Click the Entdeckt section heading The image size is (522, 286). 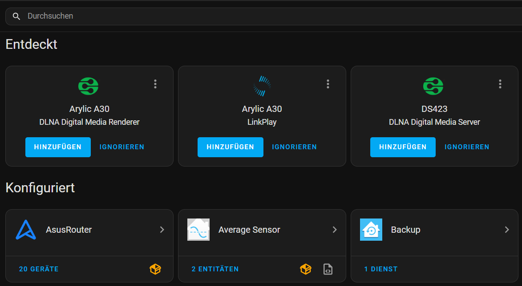pos(32,44)
